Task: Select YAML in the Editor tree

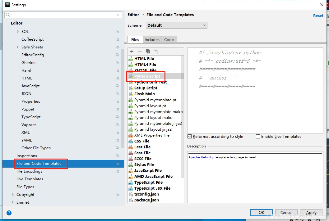Action: coord(26,140)
